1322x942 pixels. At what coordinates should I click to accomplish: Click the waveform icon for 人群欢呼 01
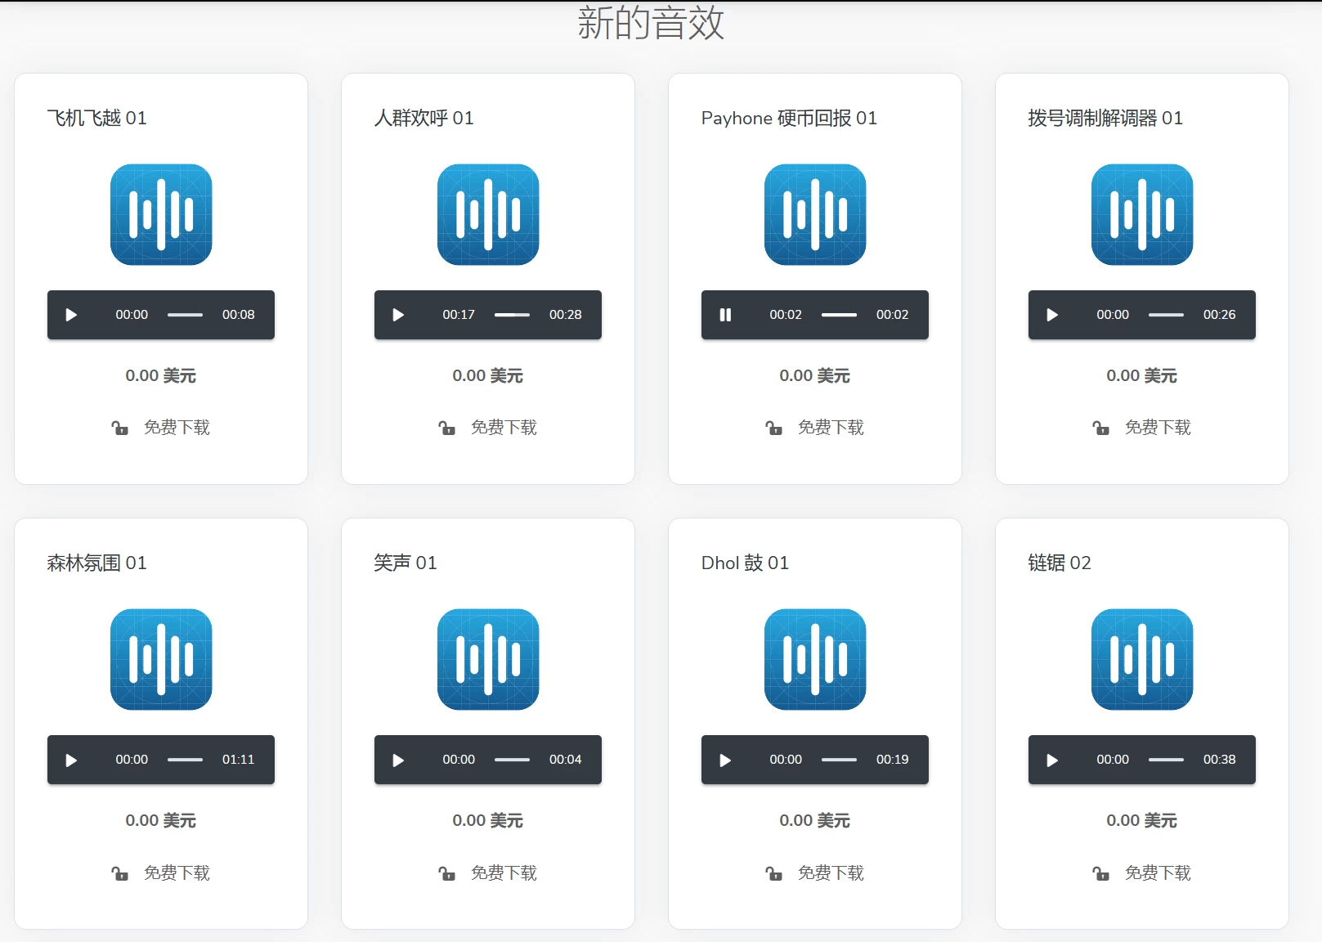pyautogui.click(x=488, y=214)
